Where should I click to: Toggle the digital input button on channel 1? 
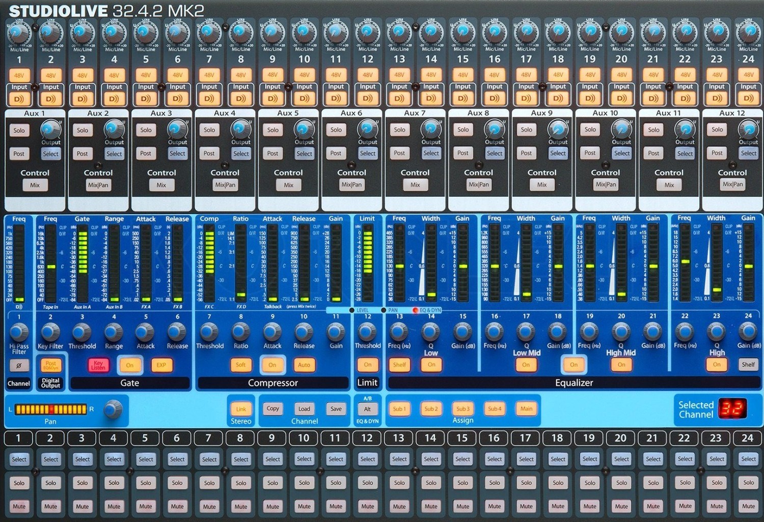tap(19, 98)
